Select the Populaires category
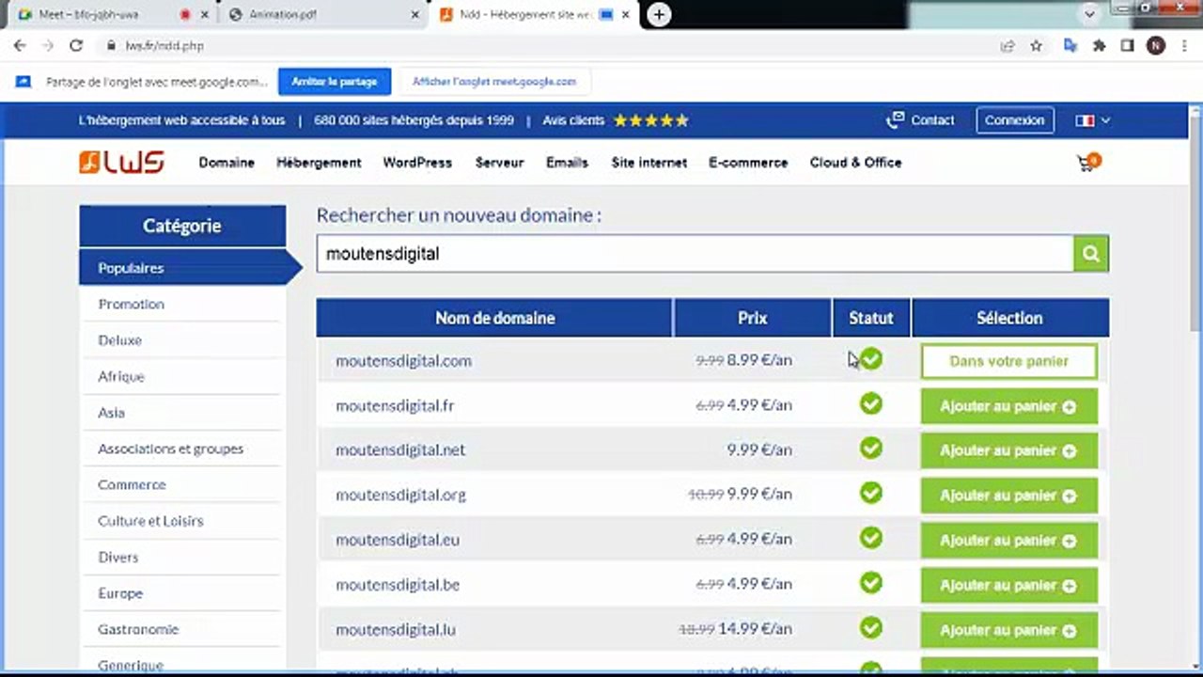 coord(182,268)
